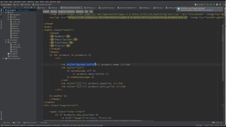Viewport: 226px width, 127px height.
Task: Open the Run tool window at bottom
Action: [x=7, y=123]
